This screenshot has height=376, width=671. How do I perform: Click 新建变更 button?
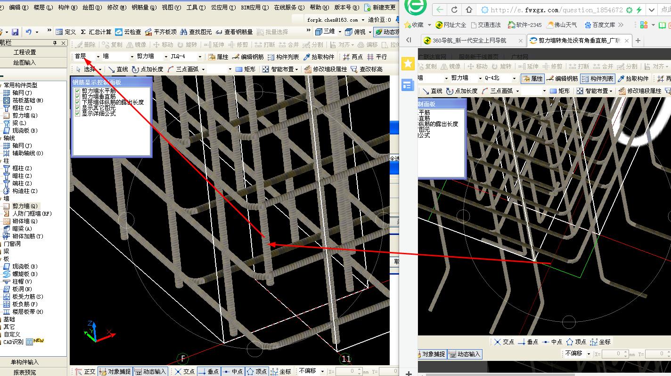pos(380,8)
